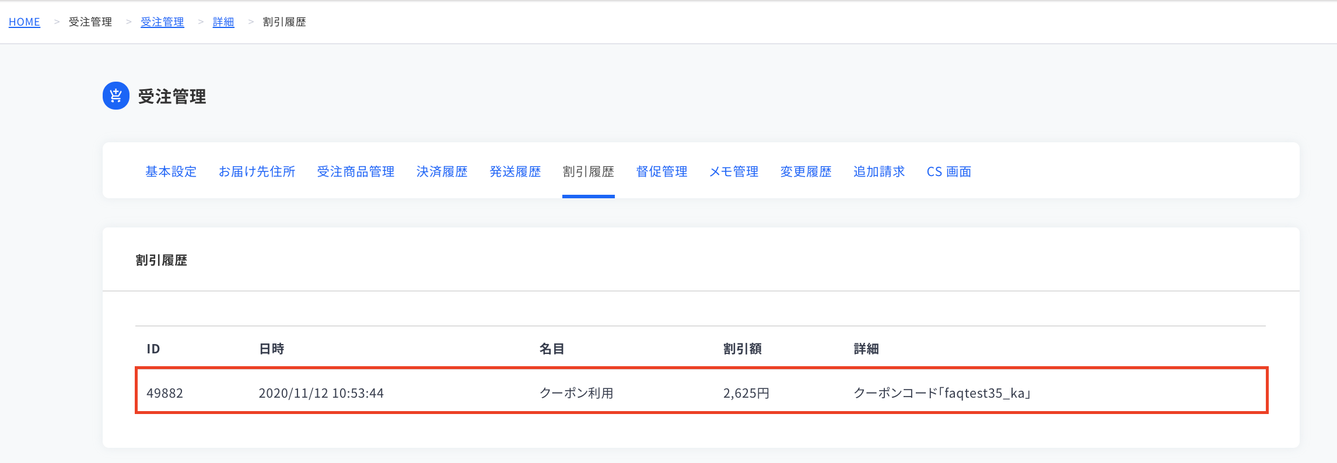Screen dimensions: 1337x463
Task: Click the 日時 column header
Action: (272, 349)
